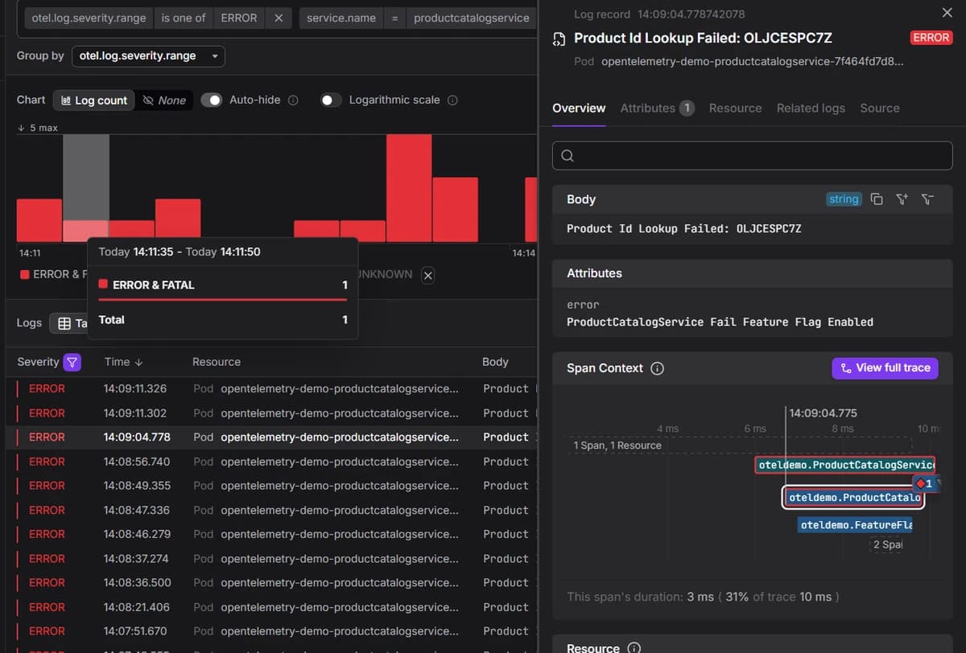Screen dimensions: 966x653
Task: Open log row at 14:09:11.326
Action: 272,388
